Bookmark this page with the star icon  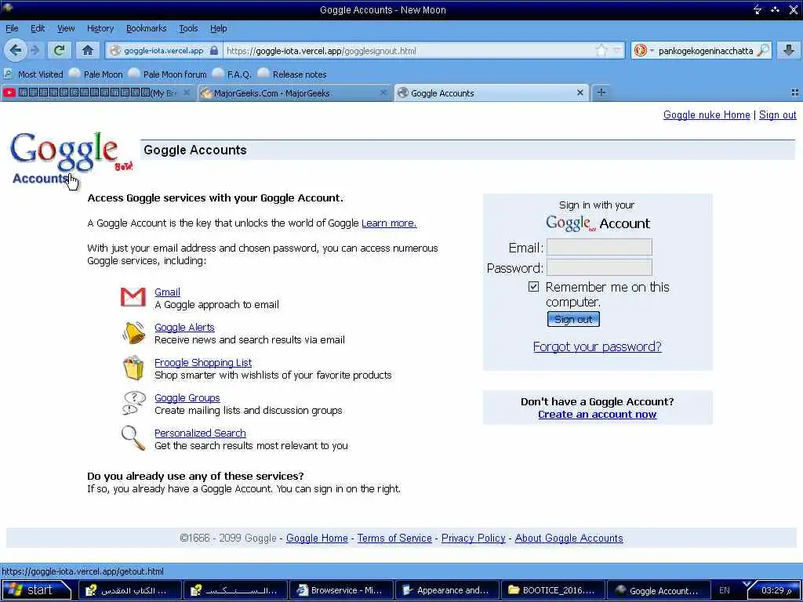click(x=601, y=50)
